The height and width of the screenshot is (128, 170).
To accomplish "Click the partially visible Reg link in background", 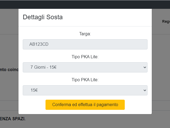I will click(x=166, y=21).
